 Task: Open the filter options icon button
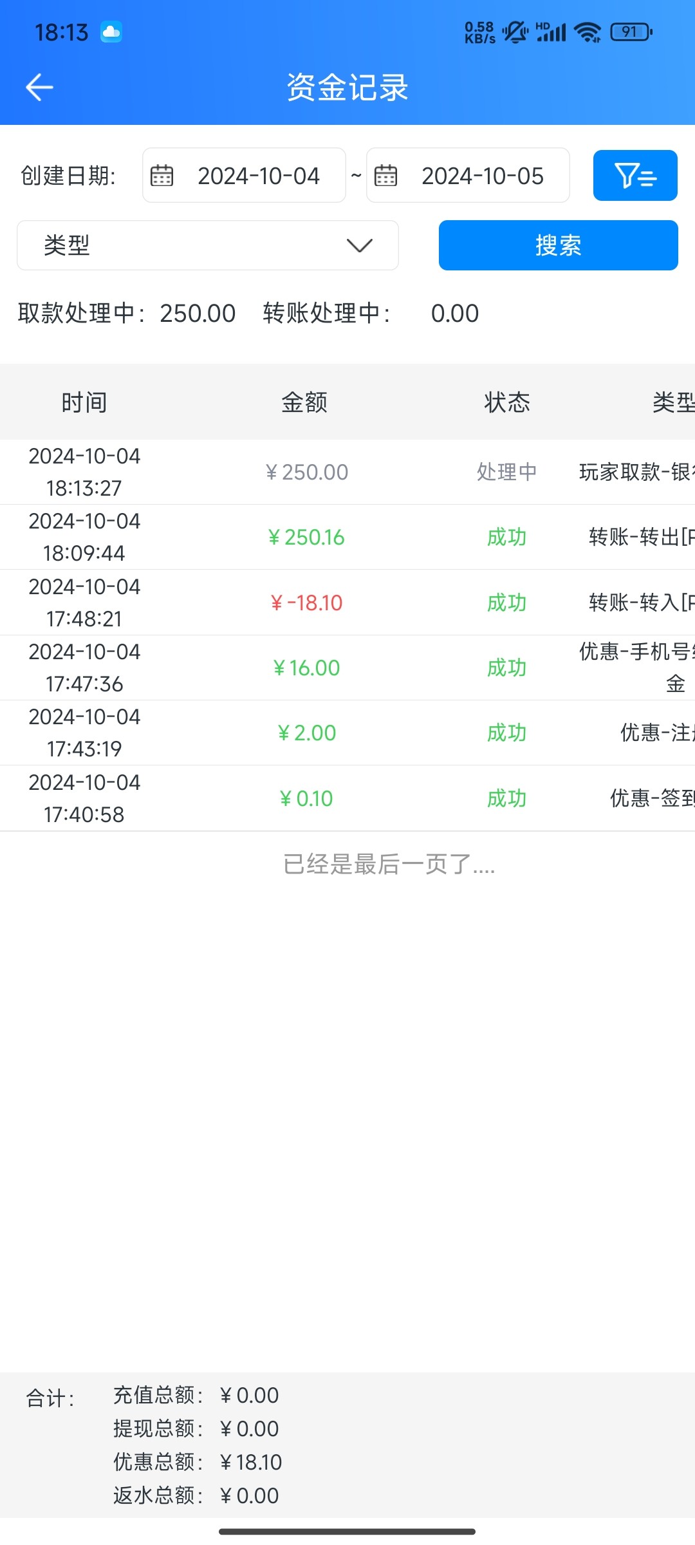(635, 176)
